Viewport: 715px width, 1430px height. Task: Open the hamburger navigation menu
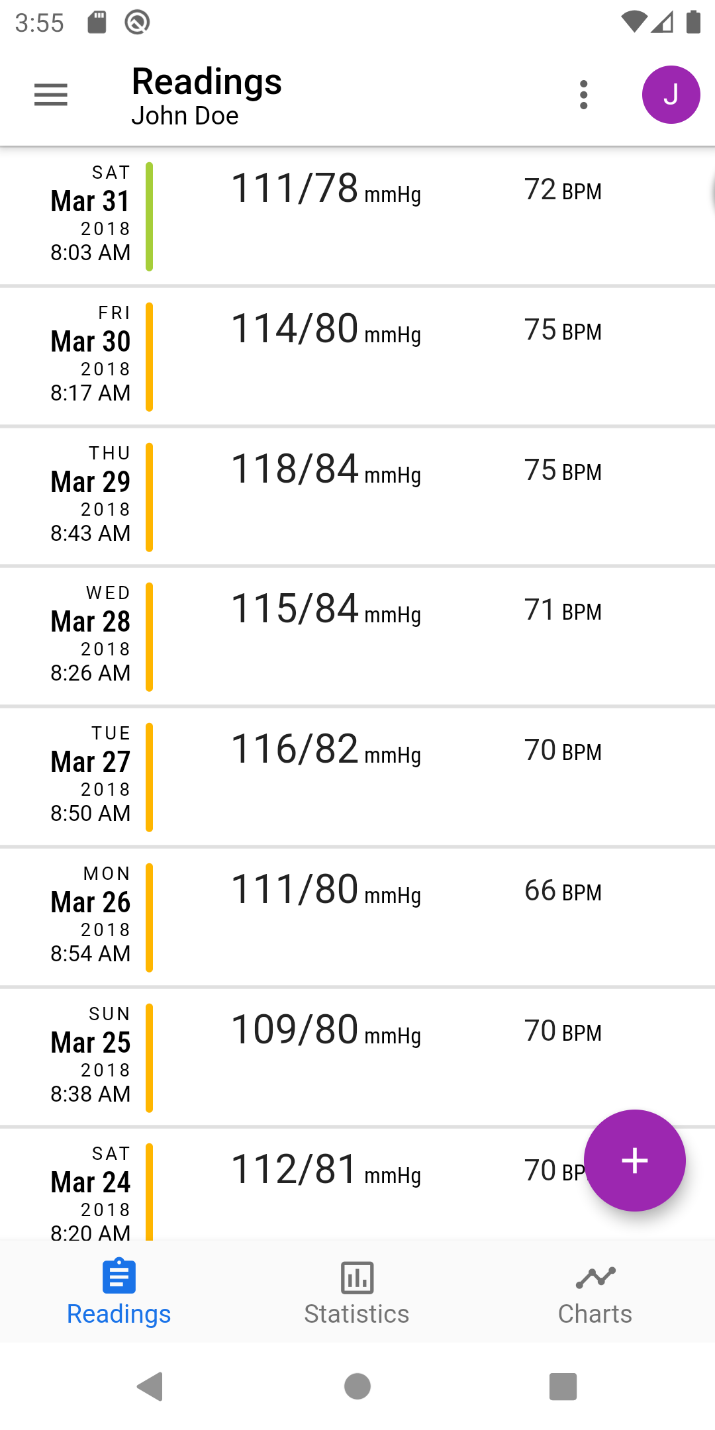(51, 95)
